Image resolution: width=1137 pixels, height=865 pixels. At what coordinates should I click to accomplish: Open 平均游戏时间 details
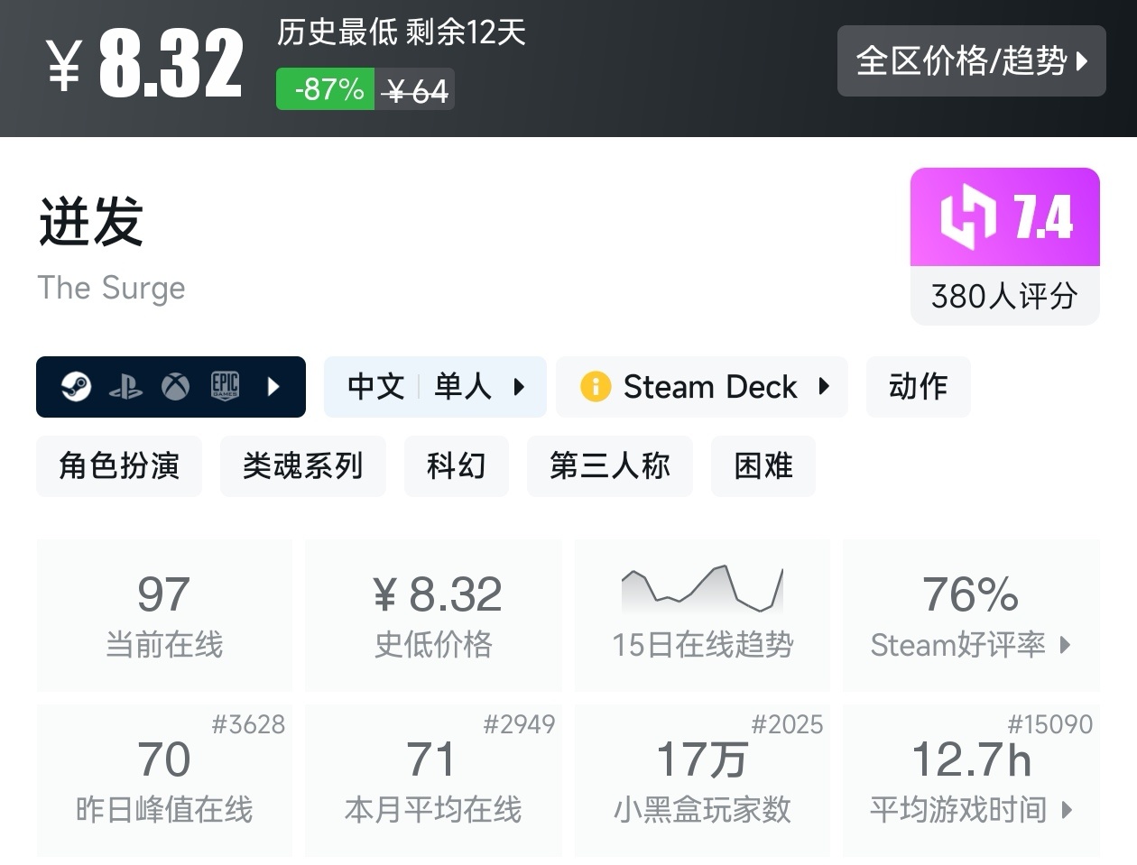click(x=971, y=780)
